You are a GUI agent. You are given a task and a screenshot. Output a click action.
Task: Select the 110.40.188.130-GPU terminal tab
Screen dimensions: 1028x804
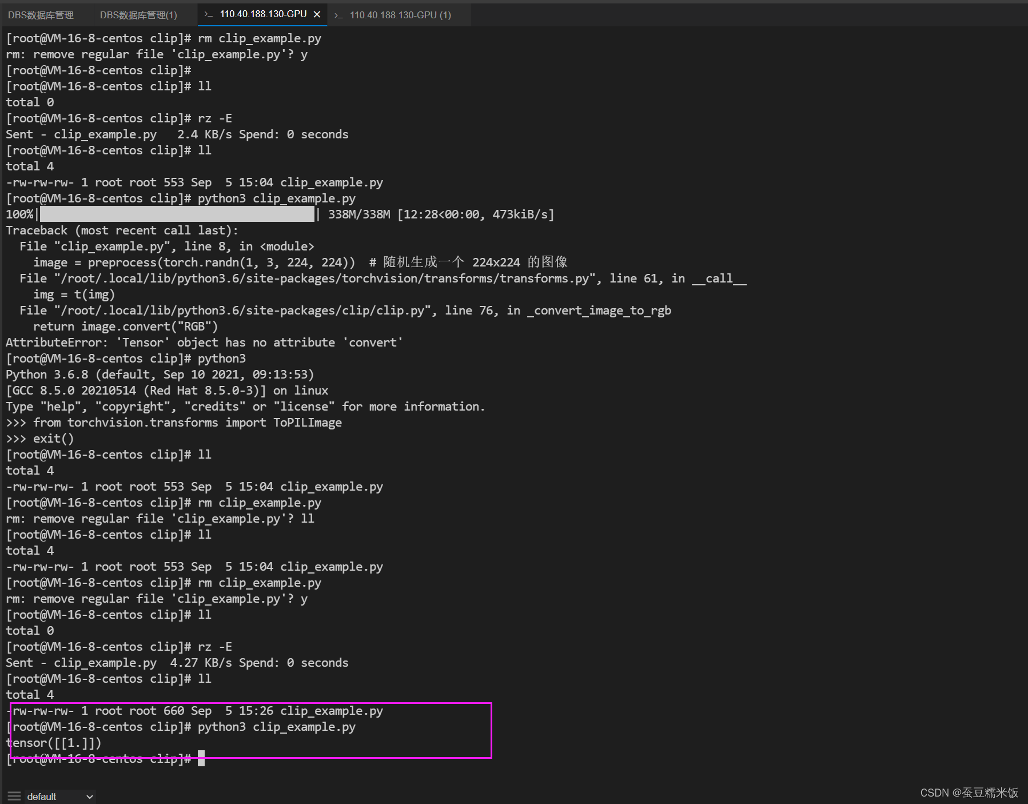tap(263, 14)
